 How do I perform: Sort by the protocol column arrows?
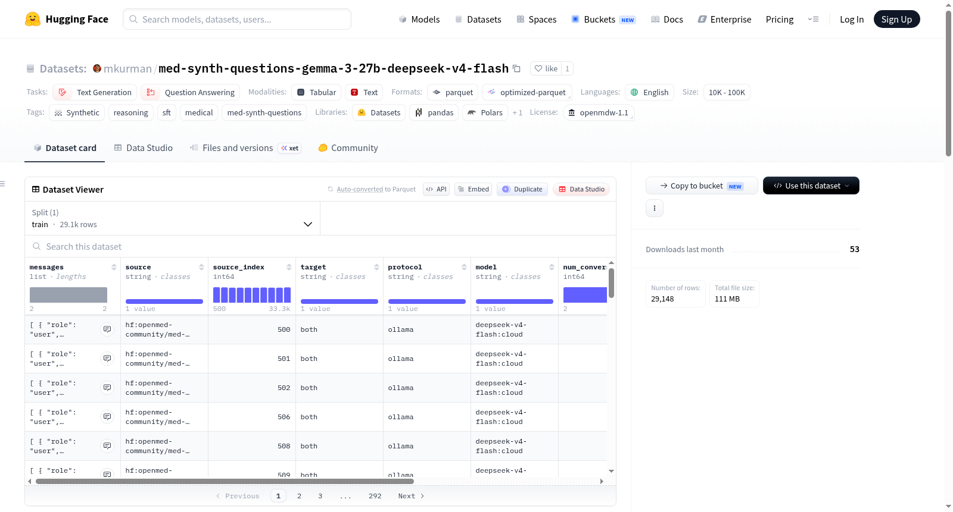[x=464, y=267]
